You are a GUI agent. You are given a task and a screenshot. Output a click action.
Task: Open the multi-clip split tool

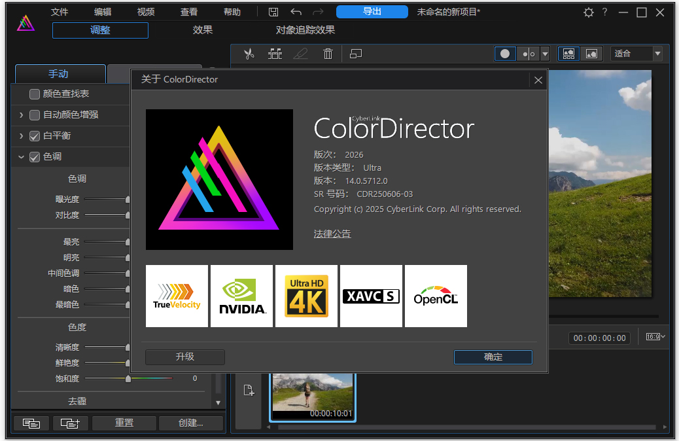275,54
